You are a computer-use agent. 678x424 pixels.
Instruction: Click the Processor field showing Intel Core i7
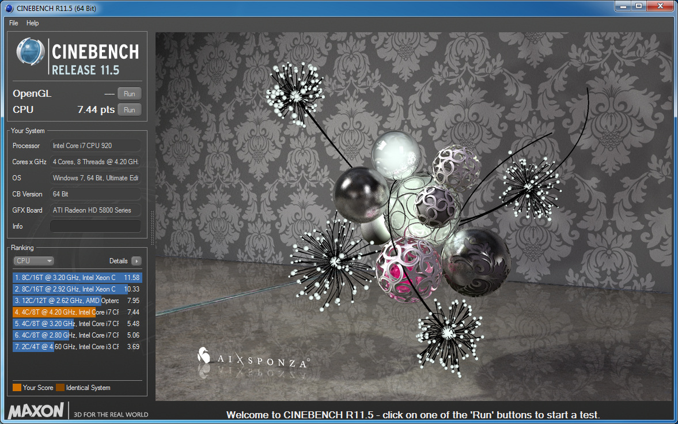point(95,146)
